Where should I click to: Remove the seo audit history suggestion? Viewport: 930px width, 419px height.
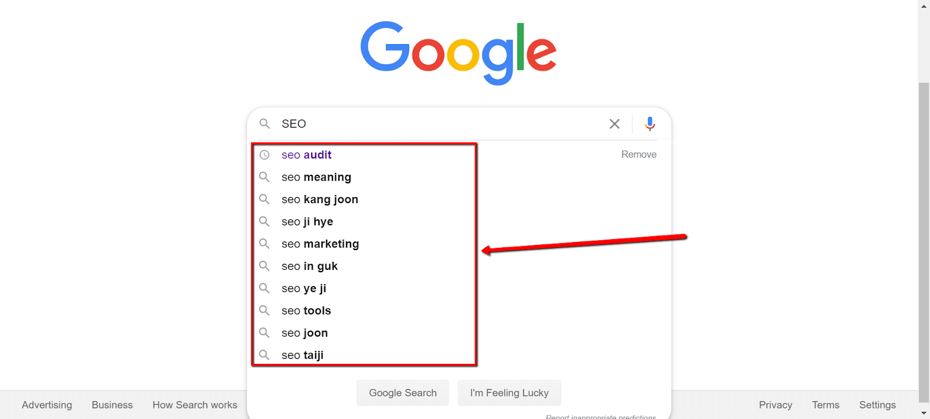pyautogui.click(x=638, y=154)
